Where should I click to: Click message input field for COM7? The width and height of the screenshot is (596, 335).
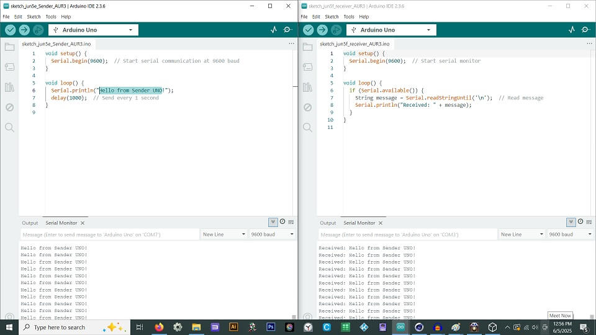(x=110, y=234)
